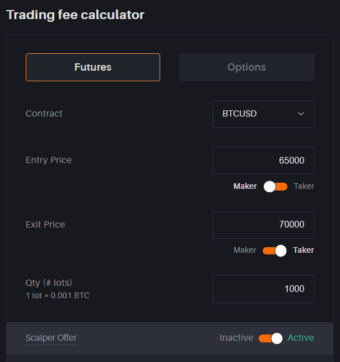Select Taker label under Entry Price

(304, 186)
